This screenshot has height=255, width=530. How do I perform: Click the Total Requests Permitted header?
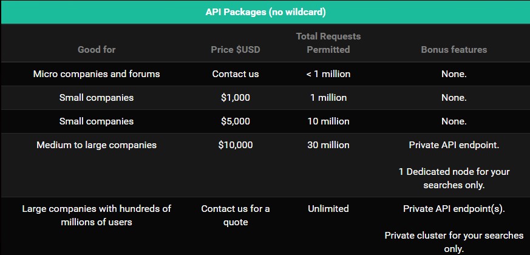(328, 43)
